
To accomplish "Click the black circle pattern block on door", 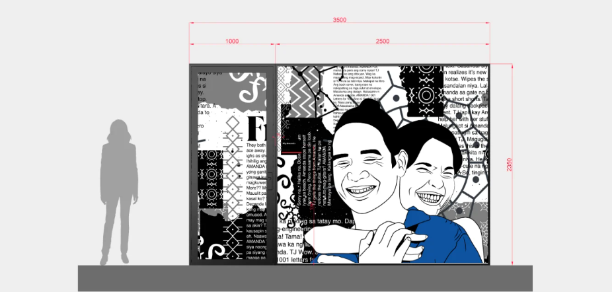I will point(211,179).
